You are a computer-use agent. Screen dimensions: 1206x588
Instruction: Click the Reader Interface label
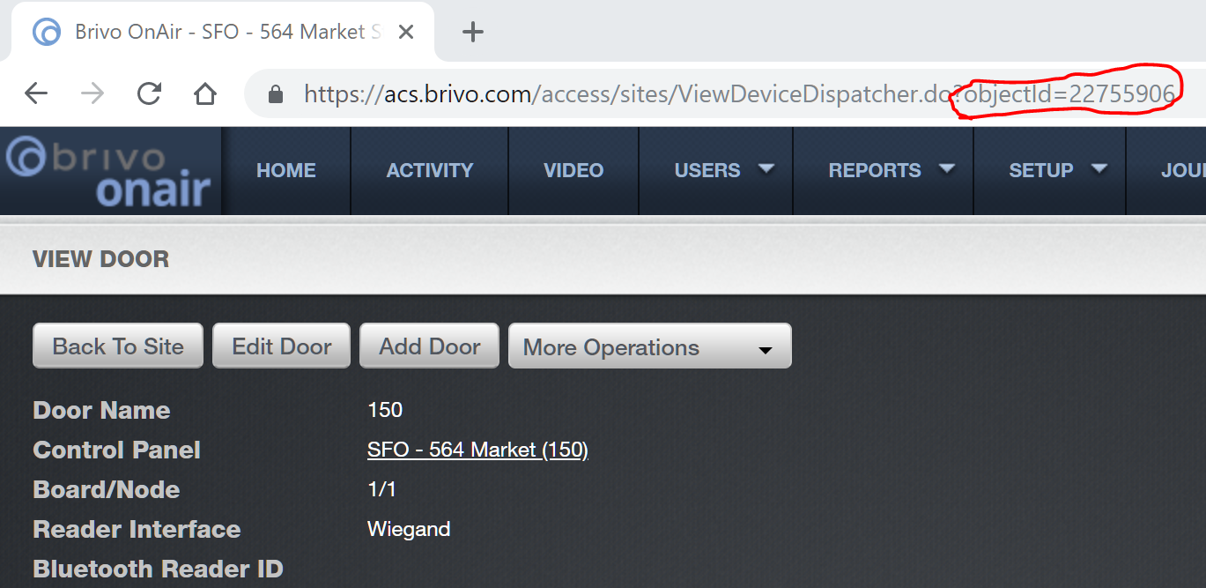click(137, 529)
